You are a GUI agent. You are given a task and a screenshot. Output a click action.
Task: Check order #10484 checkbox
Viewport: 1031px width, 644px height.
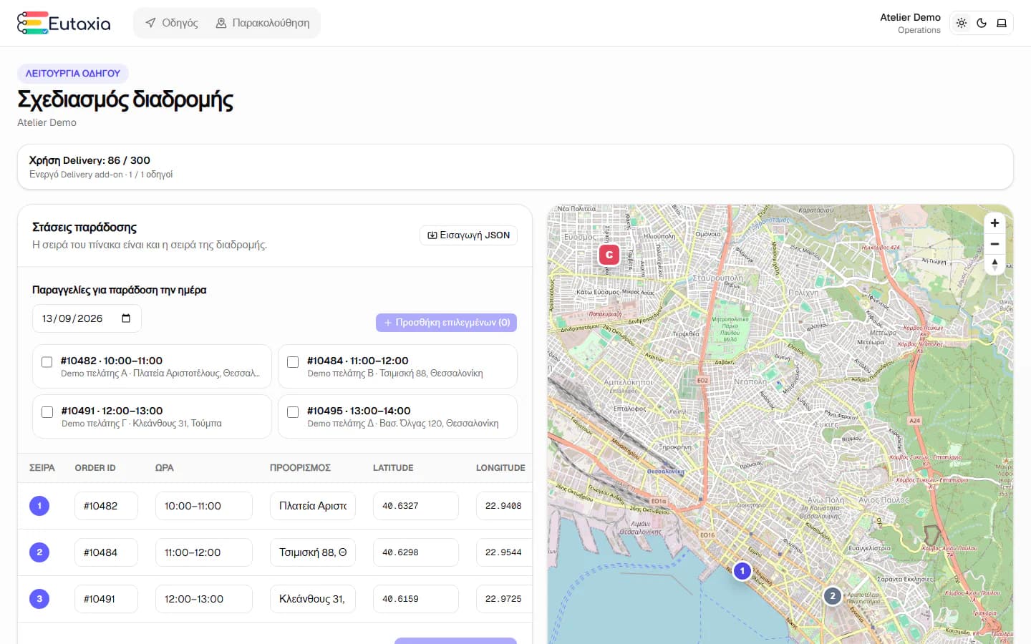coord(293,362)
